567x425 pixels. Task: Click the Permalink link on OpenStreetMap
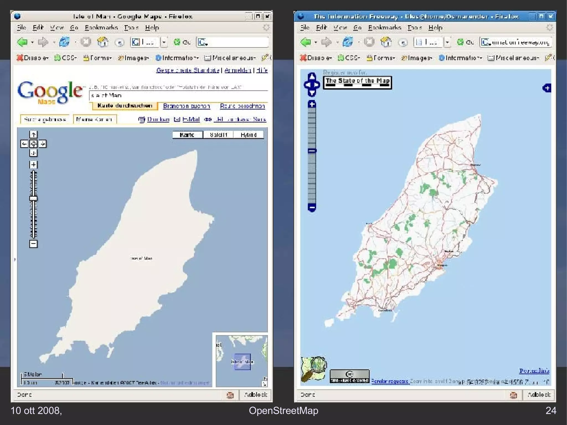[x=534, y=371]
